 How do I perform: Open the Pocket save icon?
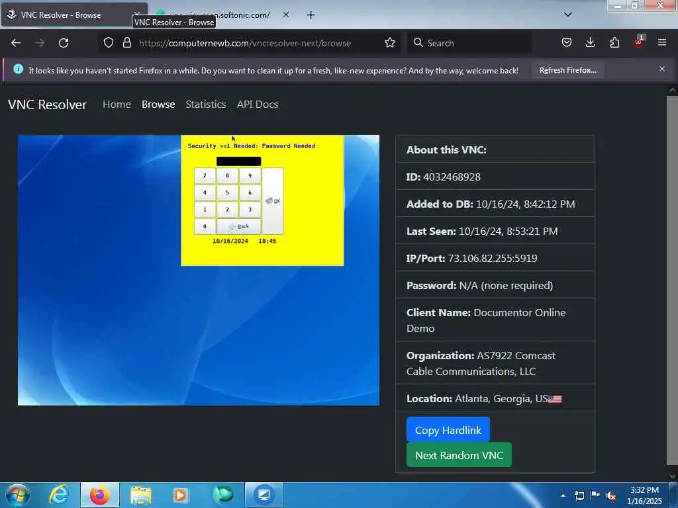pyautogui.click(x=567, y=42)
